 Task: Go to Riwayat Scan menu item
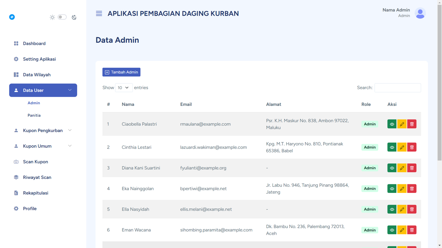37,177
